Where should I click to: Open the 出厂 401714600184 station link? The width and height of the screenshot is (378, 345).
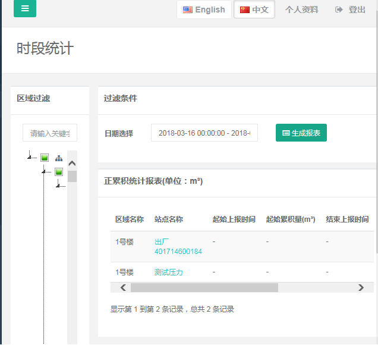coord(178,247)
